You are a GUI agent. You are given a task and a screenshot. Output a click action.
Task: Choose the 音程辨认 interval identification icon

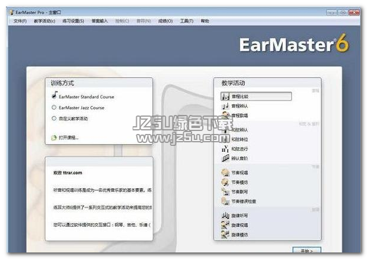[225, 106]
